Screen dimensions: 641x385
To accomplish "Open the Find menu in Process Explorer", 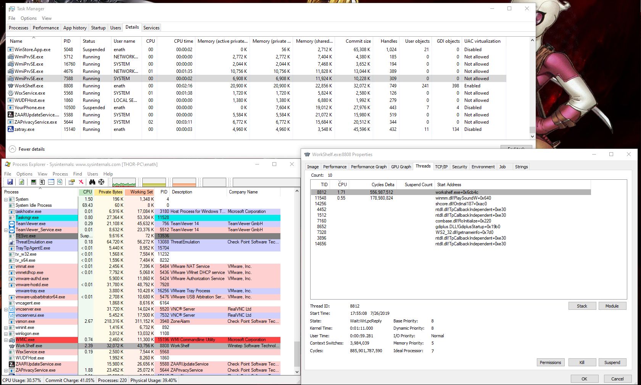I will pos(77,174).
